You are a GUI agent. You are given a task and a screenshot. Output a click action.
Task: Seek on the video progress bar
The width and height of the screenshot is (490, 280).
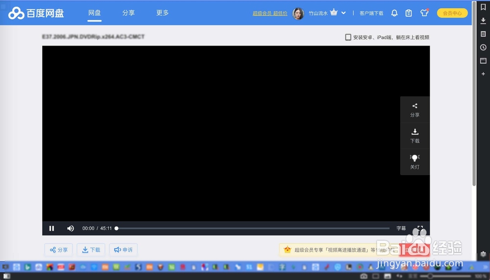point(252,228)
